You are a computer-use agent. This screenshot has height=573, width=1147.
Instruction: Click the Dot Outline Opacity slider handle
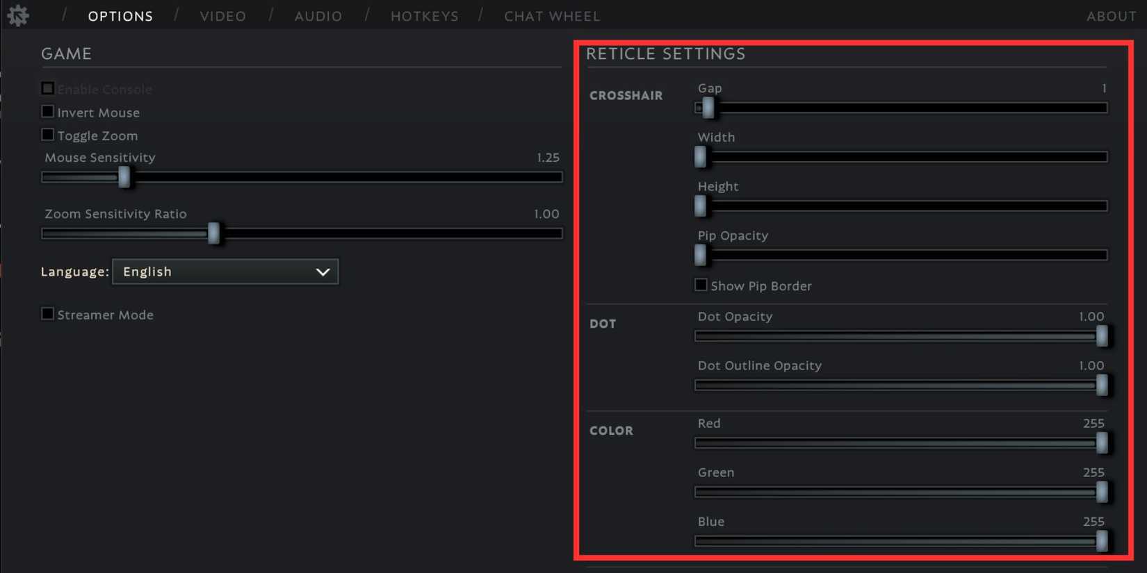coord(1102,385)
